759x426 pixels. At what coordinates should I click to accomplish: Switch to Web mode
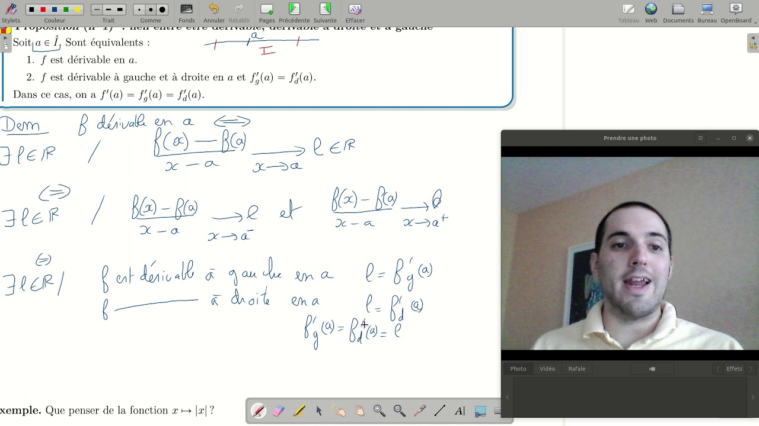651,12
